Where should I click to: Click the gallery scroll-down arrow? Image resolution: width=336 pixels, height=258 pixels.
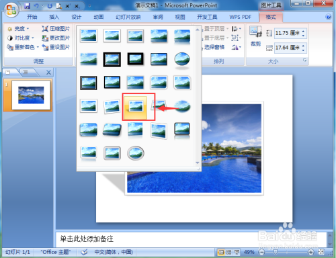click(x=198, y=163)
